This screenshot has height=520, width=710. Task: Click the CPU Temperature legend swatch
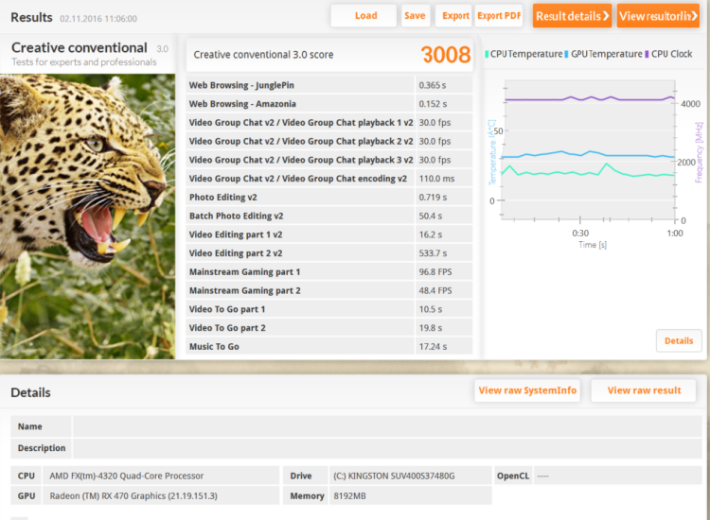[x=487, y=54]
